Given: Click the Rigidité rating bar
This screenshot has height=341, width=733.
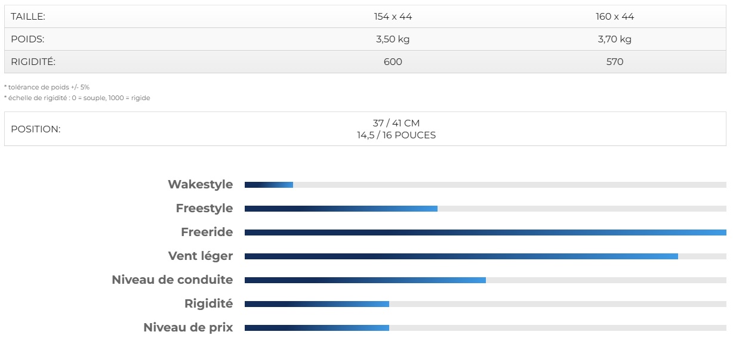Looking at the screenshot, I should tap(485, 304).
